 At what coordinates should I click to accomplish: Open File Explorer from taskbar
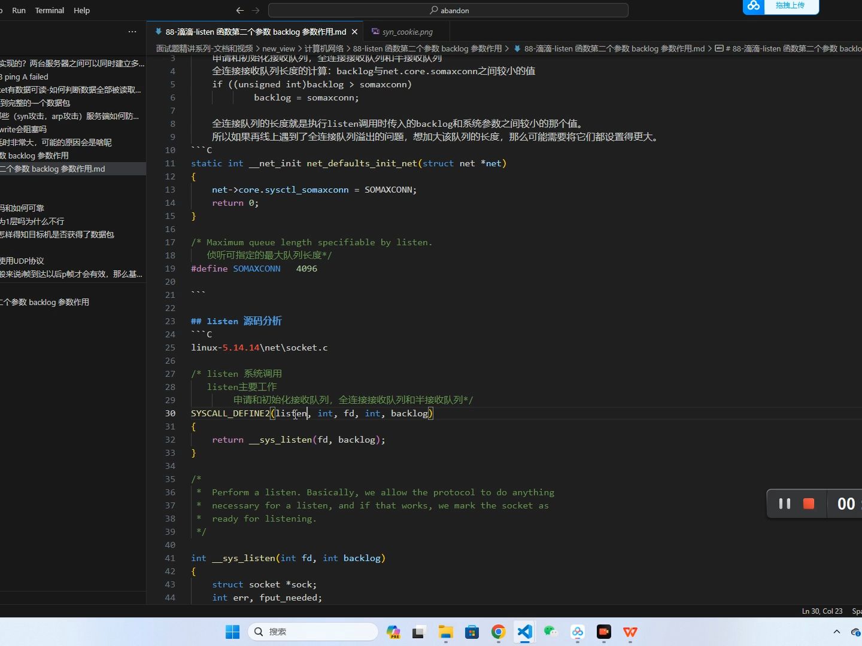(x=445, y=632)
